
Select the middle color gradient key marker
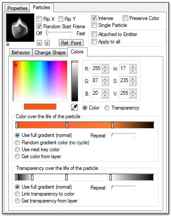(x=67, y=125)
